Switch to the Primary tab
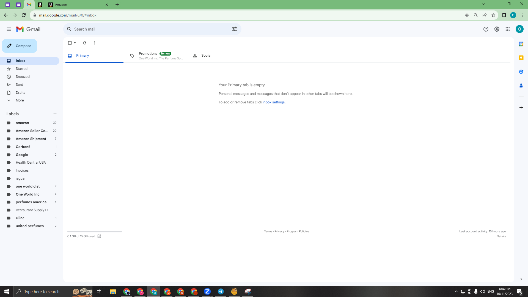Screen dimensions: 528x297 pyautogui.click(x=94, y=56)
